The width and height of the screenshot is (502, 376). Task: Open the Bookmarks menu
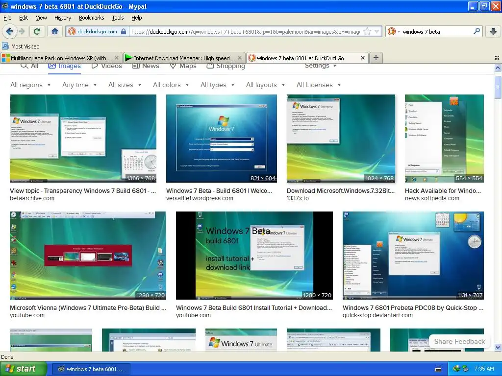click(92, 18)
